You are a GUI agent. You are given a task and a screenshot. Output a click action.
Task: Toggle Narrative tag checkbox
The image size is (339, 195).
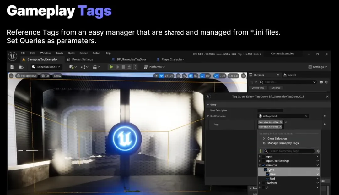click(263, 165)
